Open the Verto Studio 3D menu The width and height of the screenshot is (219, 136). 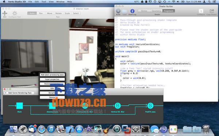[x=17, y=2]
